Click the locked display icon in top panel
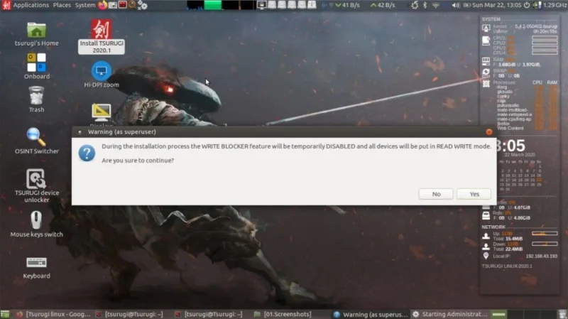The width and height of the screenshot is (568, 319). pyautogui.click(x=261, y=5)
